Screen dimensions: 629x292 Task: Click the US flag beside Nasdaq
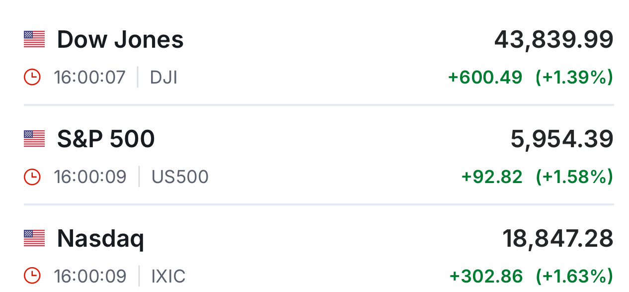coord(34,238)
